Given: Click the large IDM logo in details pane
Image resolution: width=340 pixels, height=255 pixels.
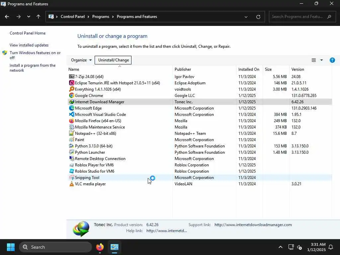Looking at the screenshot, I should [x=81, y=229].
